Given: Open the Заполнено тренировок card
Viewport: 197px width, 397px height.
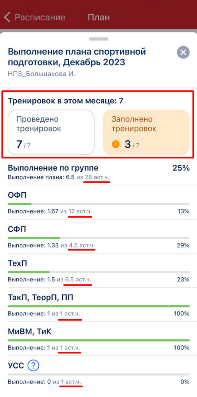Looking at the screenshot, I should pyautogui.click(x=146, y=132).
